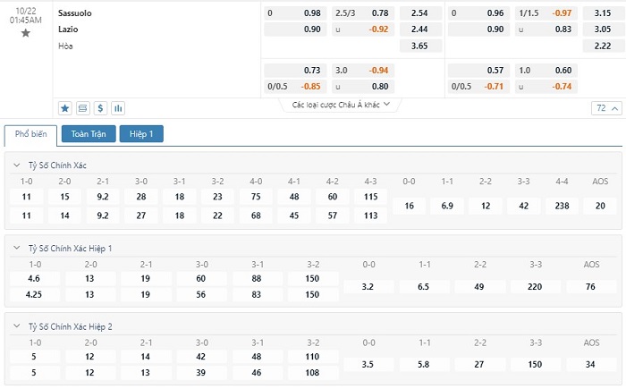Collapse Tỷ Số Chính Xác Hiệp 1 section
This screenshot has height=389, width=626.
[18, 248]
